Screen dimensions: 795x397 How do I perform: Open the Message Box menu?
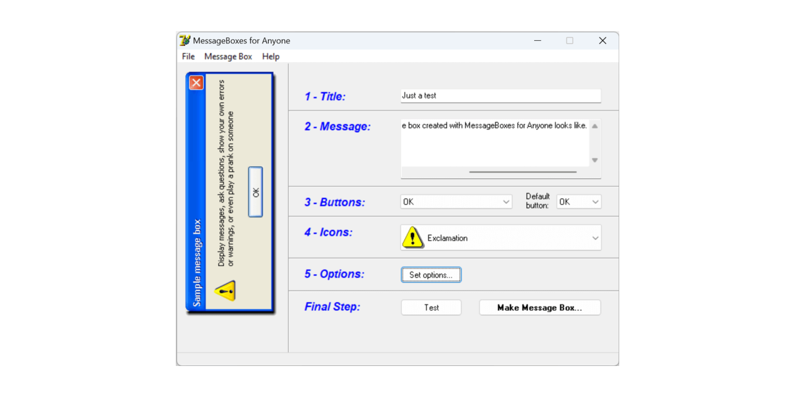click(228, 56)
